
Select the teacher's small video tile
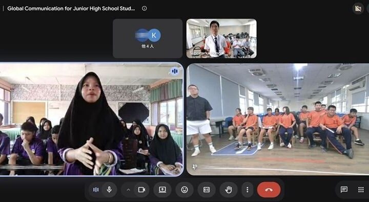[x=221, y=38]
